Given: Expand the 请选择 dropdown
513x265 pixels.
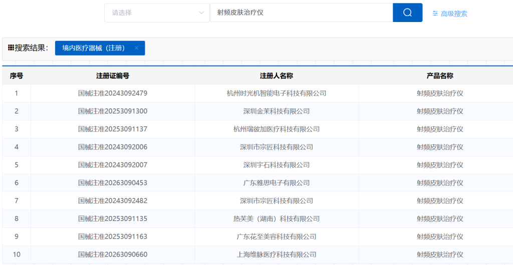Looking at the screenshot, I should click(157, 12).
